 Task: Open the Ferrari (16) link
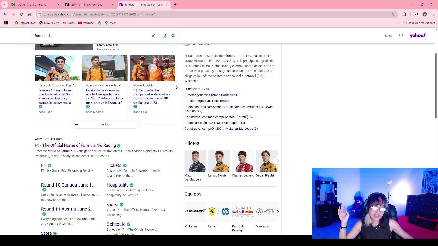[245, 117]
